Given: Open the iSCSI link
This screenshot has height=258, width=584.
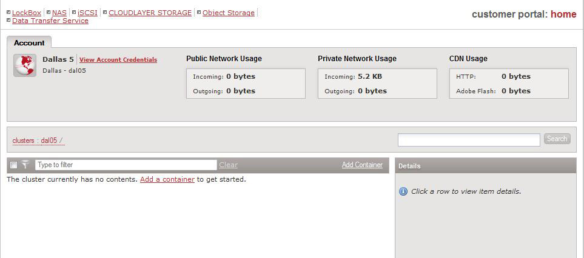Looking at the screenshot, I should 87,13.
